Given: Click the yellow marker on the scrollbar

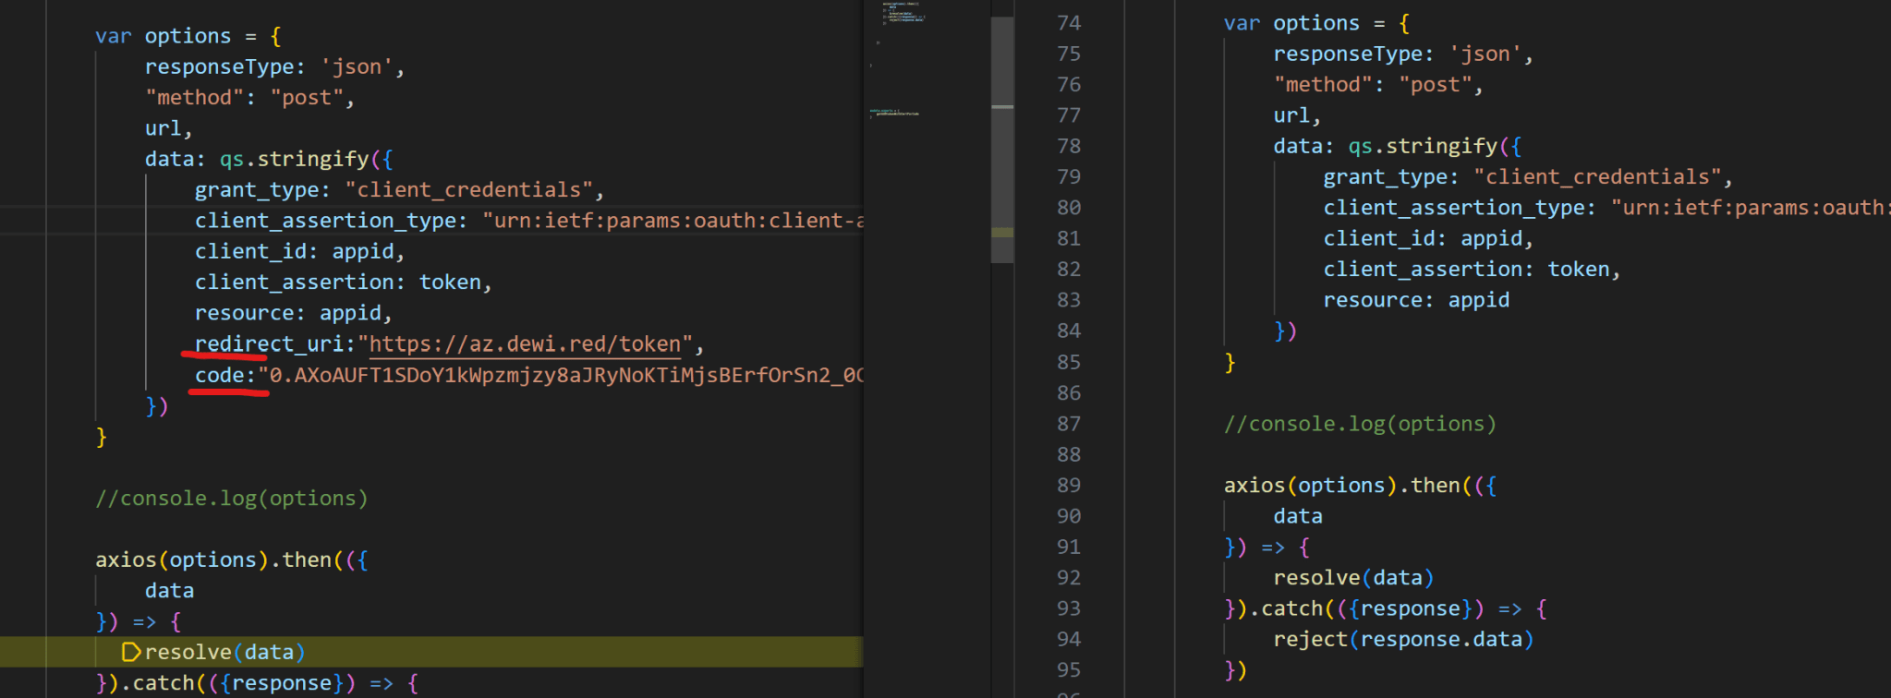Looking at the screenshot, I should [x=1001, y=233].
